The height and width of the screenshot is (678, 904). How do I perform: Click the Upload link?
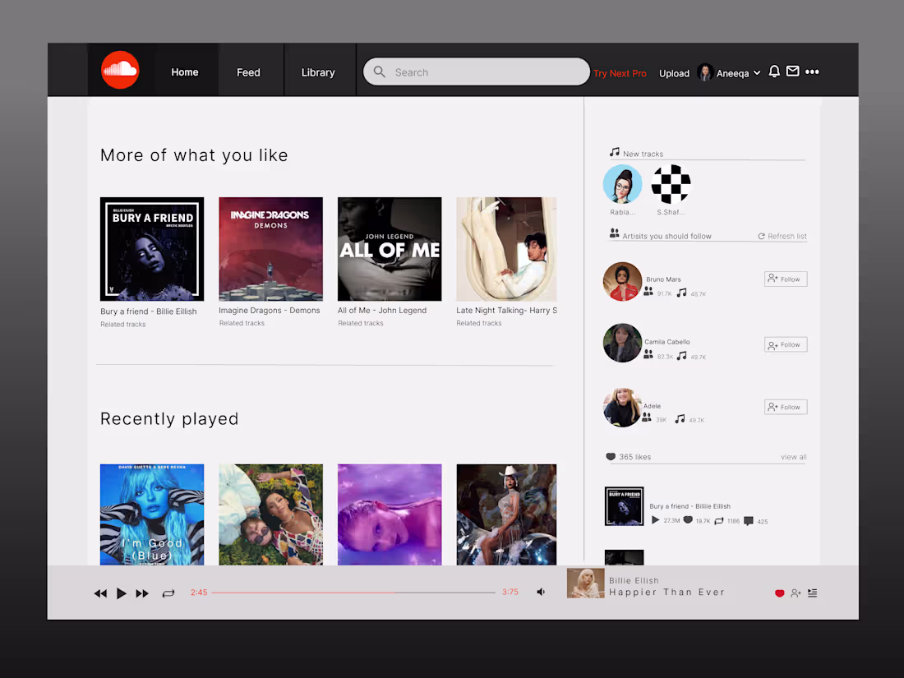(674, 73)
